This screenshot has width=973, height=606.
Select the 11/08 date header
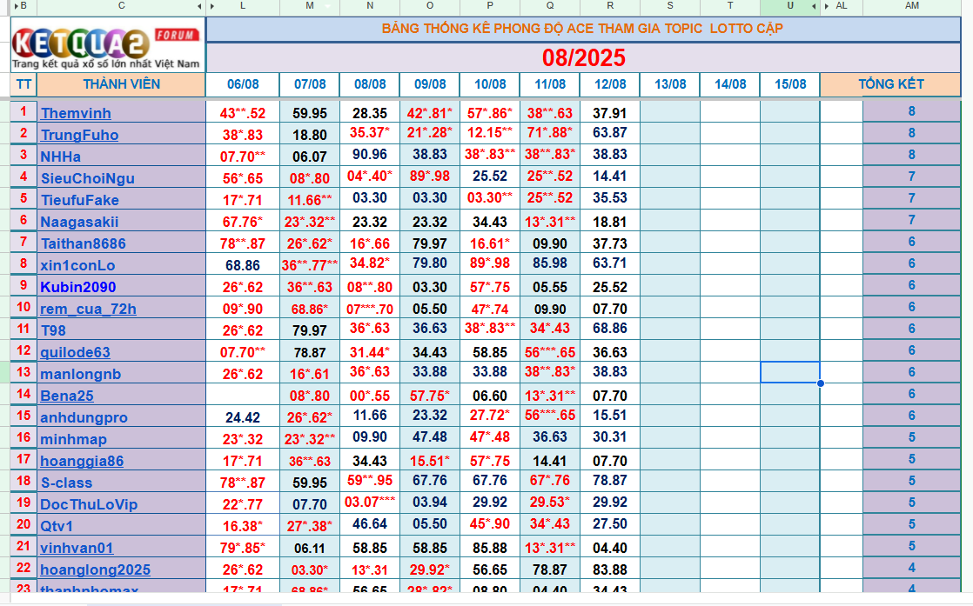tap(550, 84)
